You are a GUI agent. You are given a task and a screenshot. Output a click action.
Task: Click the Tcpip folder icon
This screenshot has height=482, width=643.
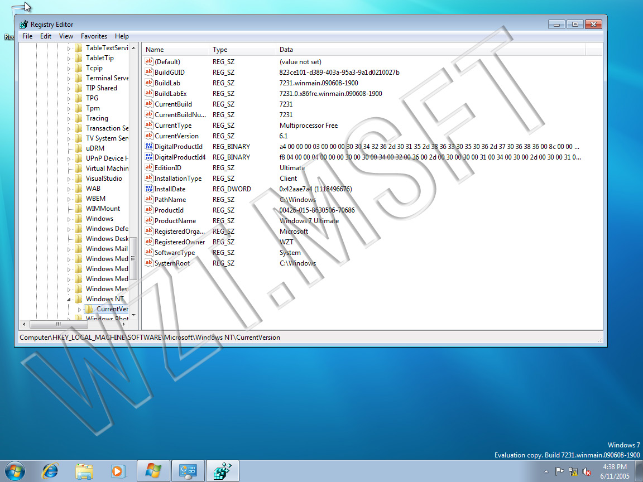(x=78, y=68)
